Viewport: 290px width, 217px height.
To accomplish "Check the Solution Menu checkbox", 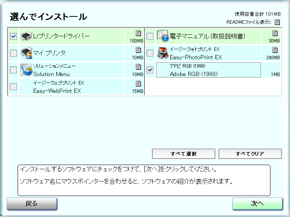I will 13,70.
